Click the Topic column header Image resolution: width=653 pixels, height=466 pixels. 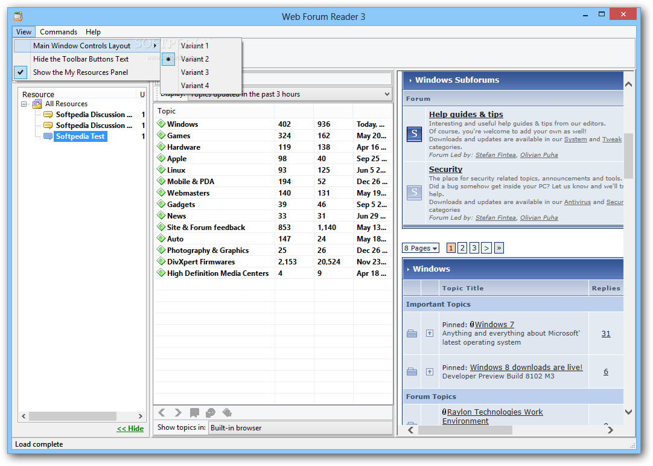coord(214,111)
